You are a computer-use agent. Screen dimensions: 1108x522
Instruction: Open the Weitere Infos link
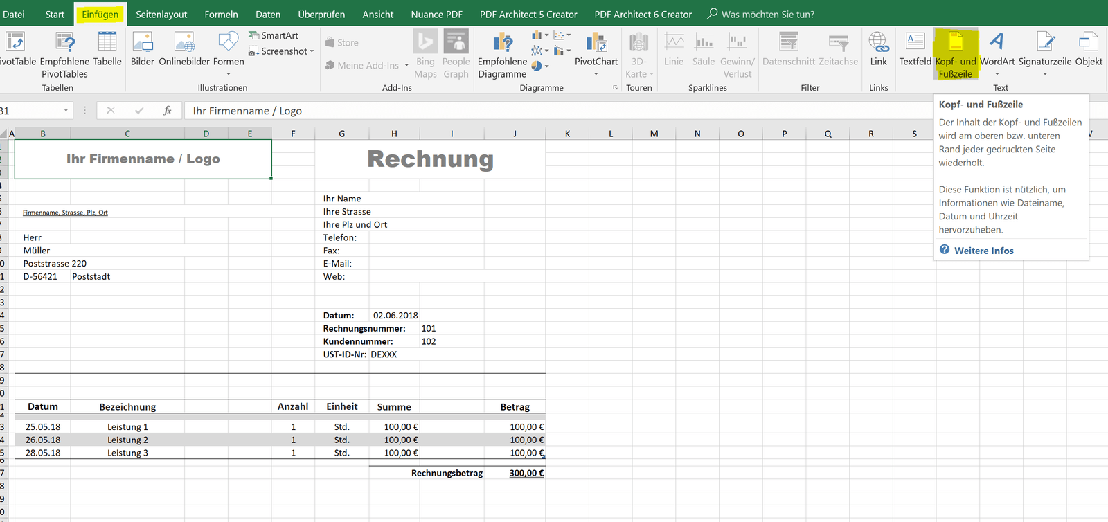(x=983, y=251)
